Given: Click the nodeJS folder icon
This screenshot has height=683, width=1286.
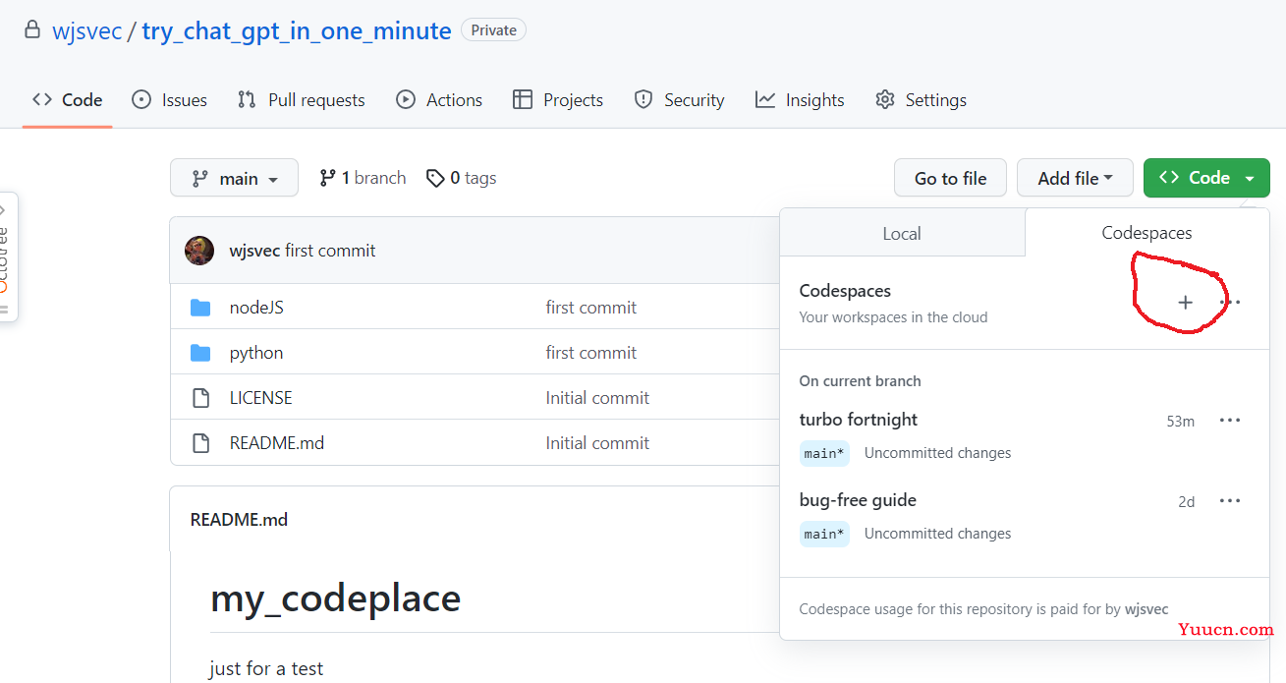Looking at the screenshot, I should pyautogui.click(x=200, y=308).
